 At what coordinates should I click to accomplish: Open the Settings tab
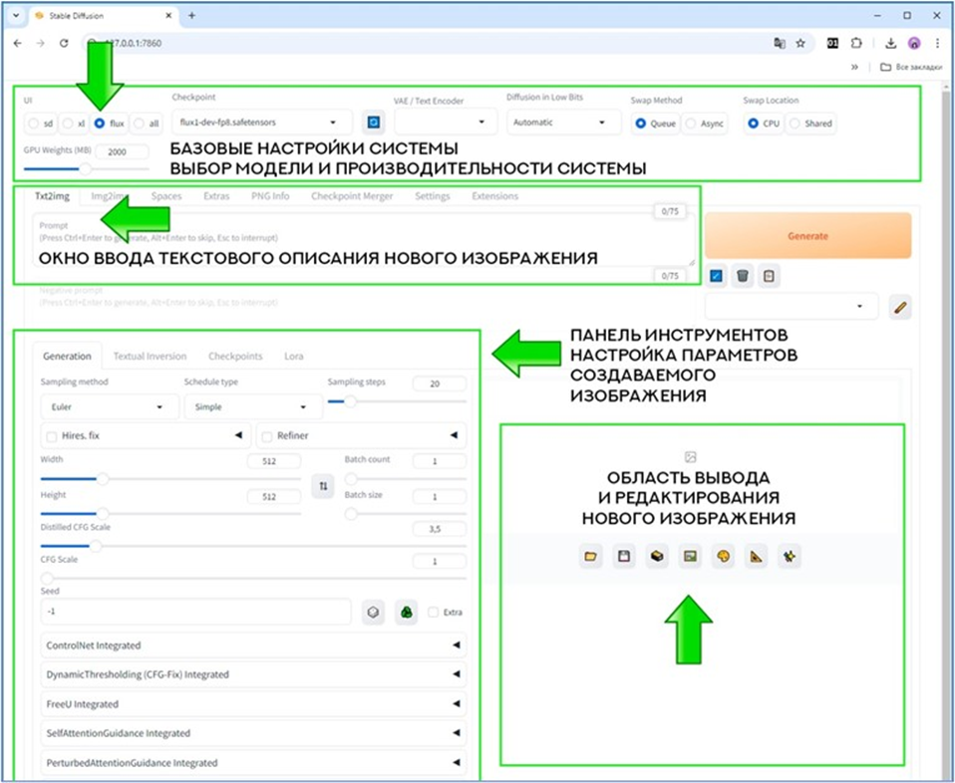432,196
